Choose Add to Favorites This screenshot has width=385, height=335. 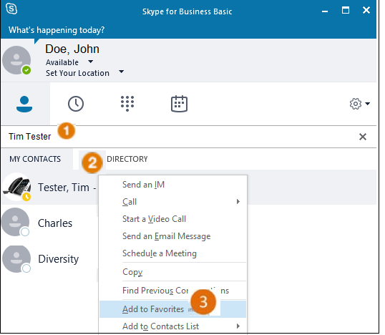pyautogui.click(x=173, y=309)
